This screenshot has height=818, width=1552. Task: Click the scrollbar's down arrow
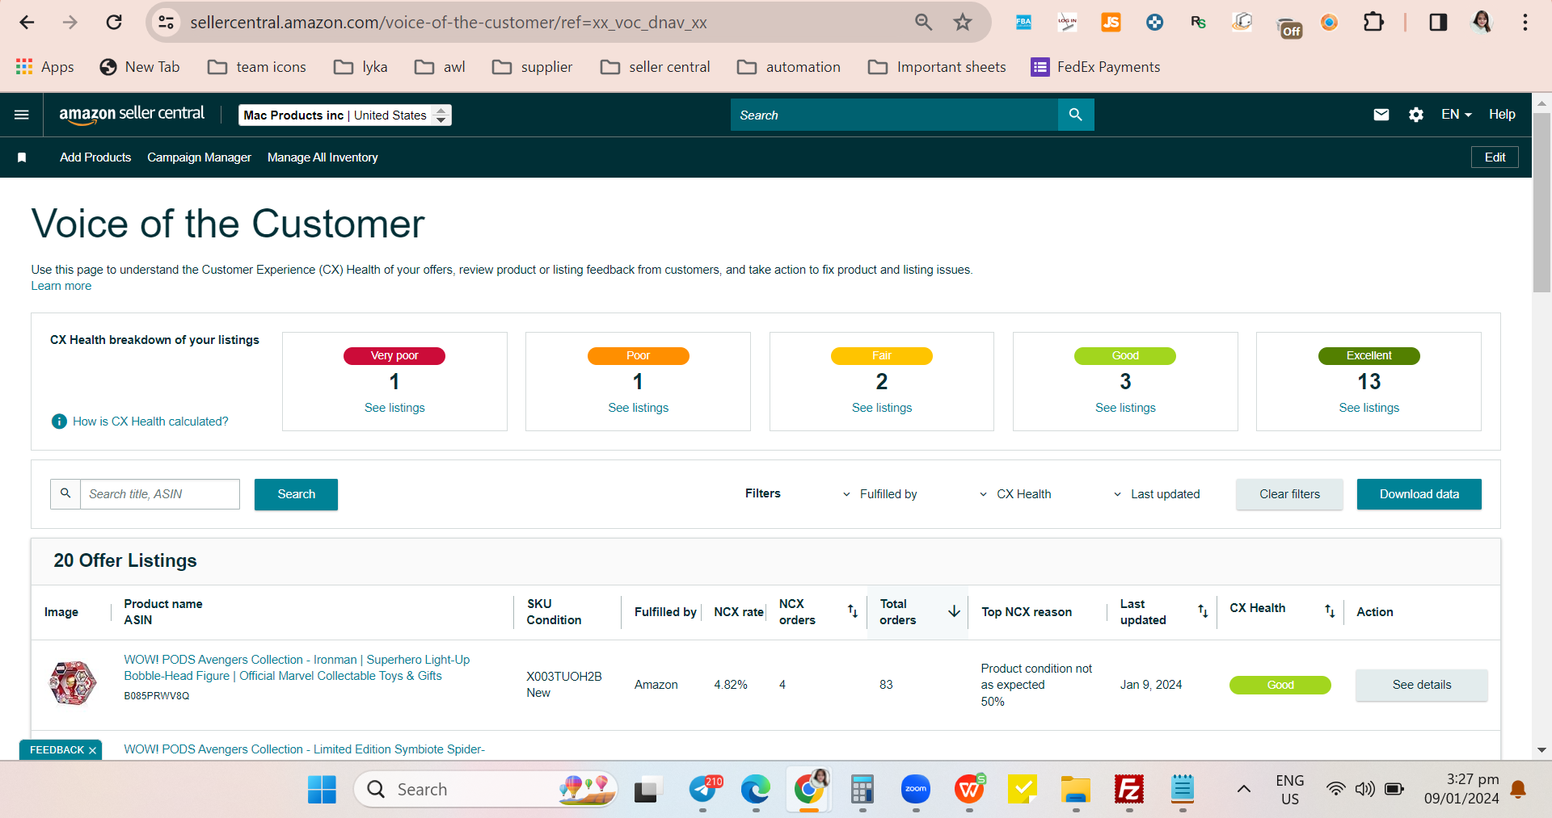(1541, 750)
